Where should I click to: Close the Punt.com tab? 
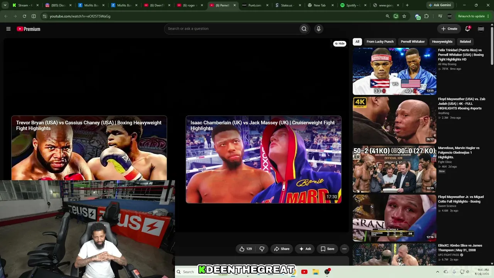[x=267, y=5]
